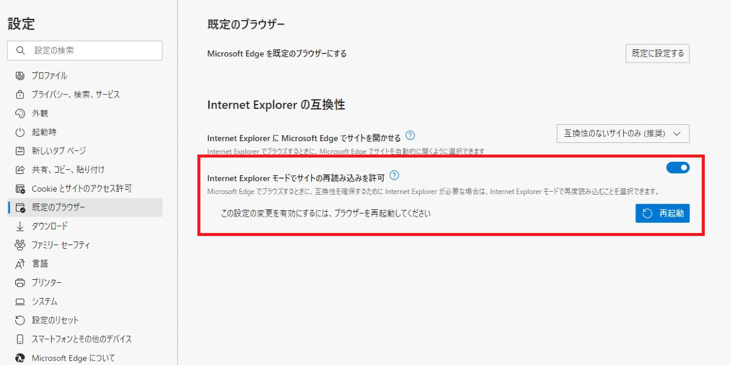Click the 再起動 restart button
Screen dimensions: 731x365
coord(662,214)
